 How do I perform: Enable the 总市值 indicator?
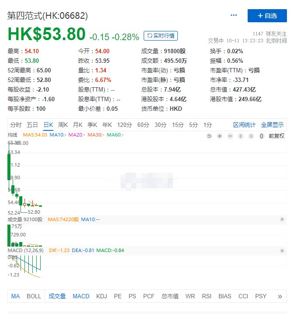[170, 296]
